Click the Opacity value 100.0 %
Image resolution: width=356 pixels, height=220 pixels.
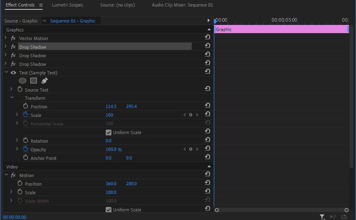click(113, 150)
